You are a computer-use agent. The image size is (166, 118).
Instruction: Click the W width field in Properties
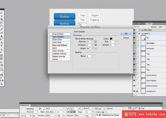(26, 116)
